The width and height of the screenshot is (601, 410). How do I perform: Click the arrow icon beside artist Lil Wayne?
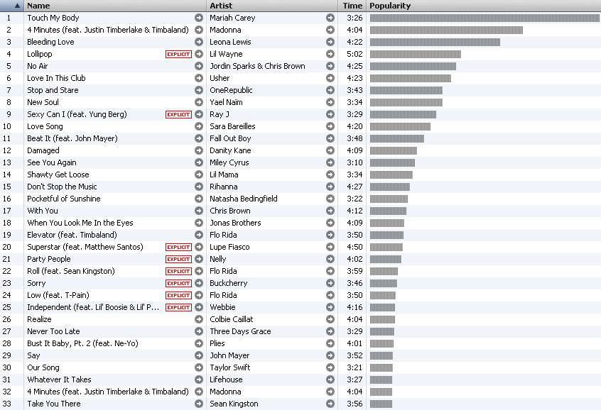(330, 54)
